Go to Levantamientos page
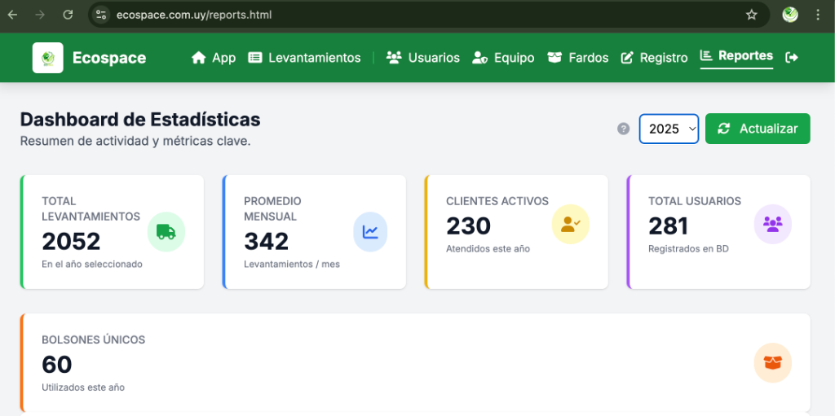 pyautogui.click(x=305, y=58)
